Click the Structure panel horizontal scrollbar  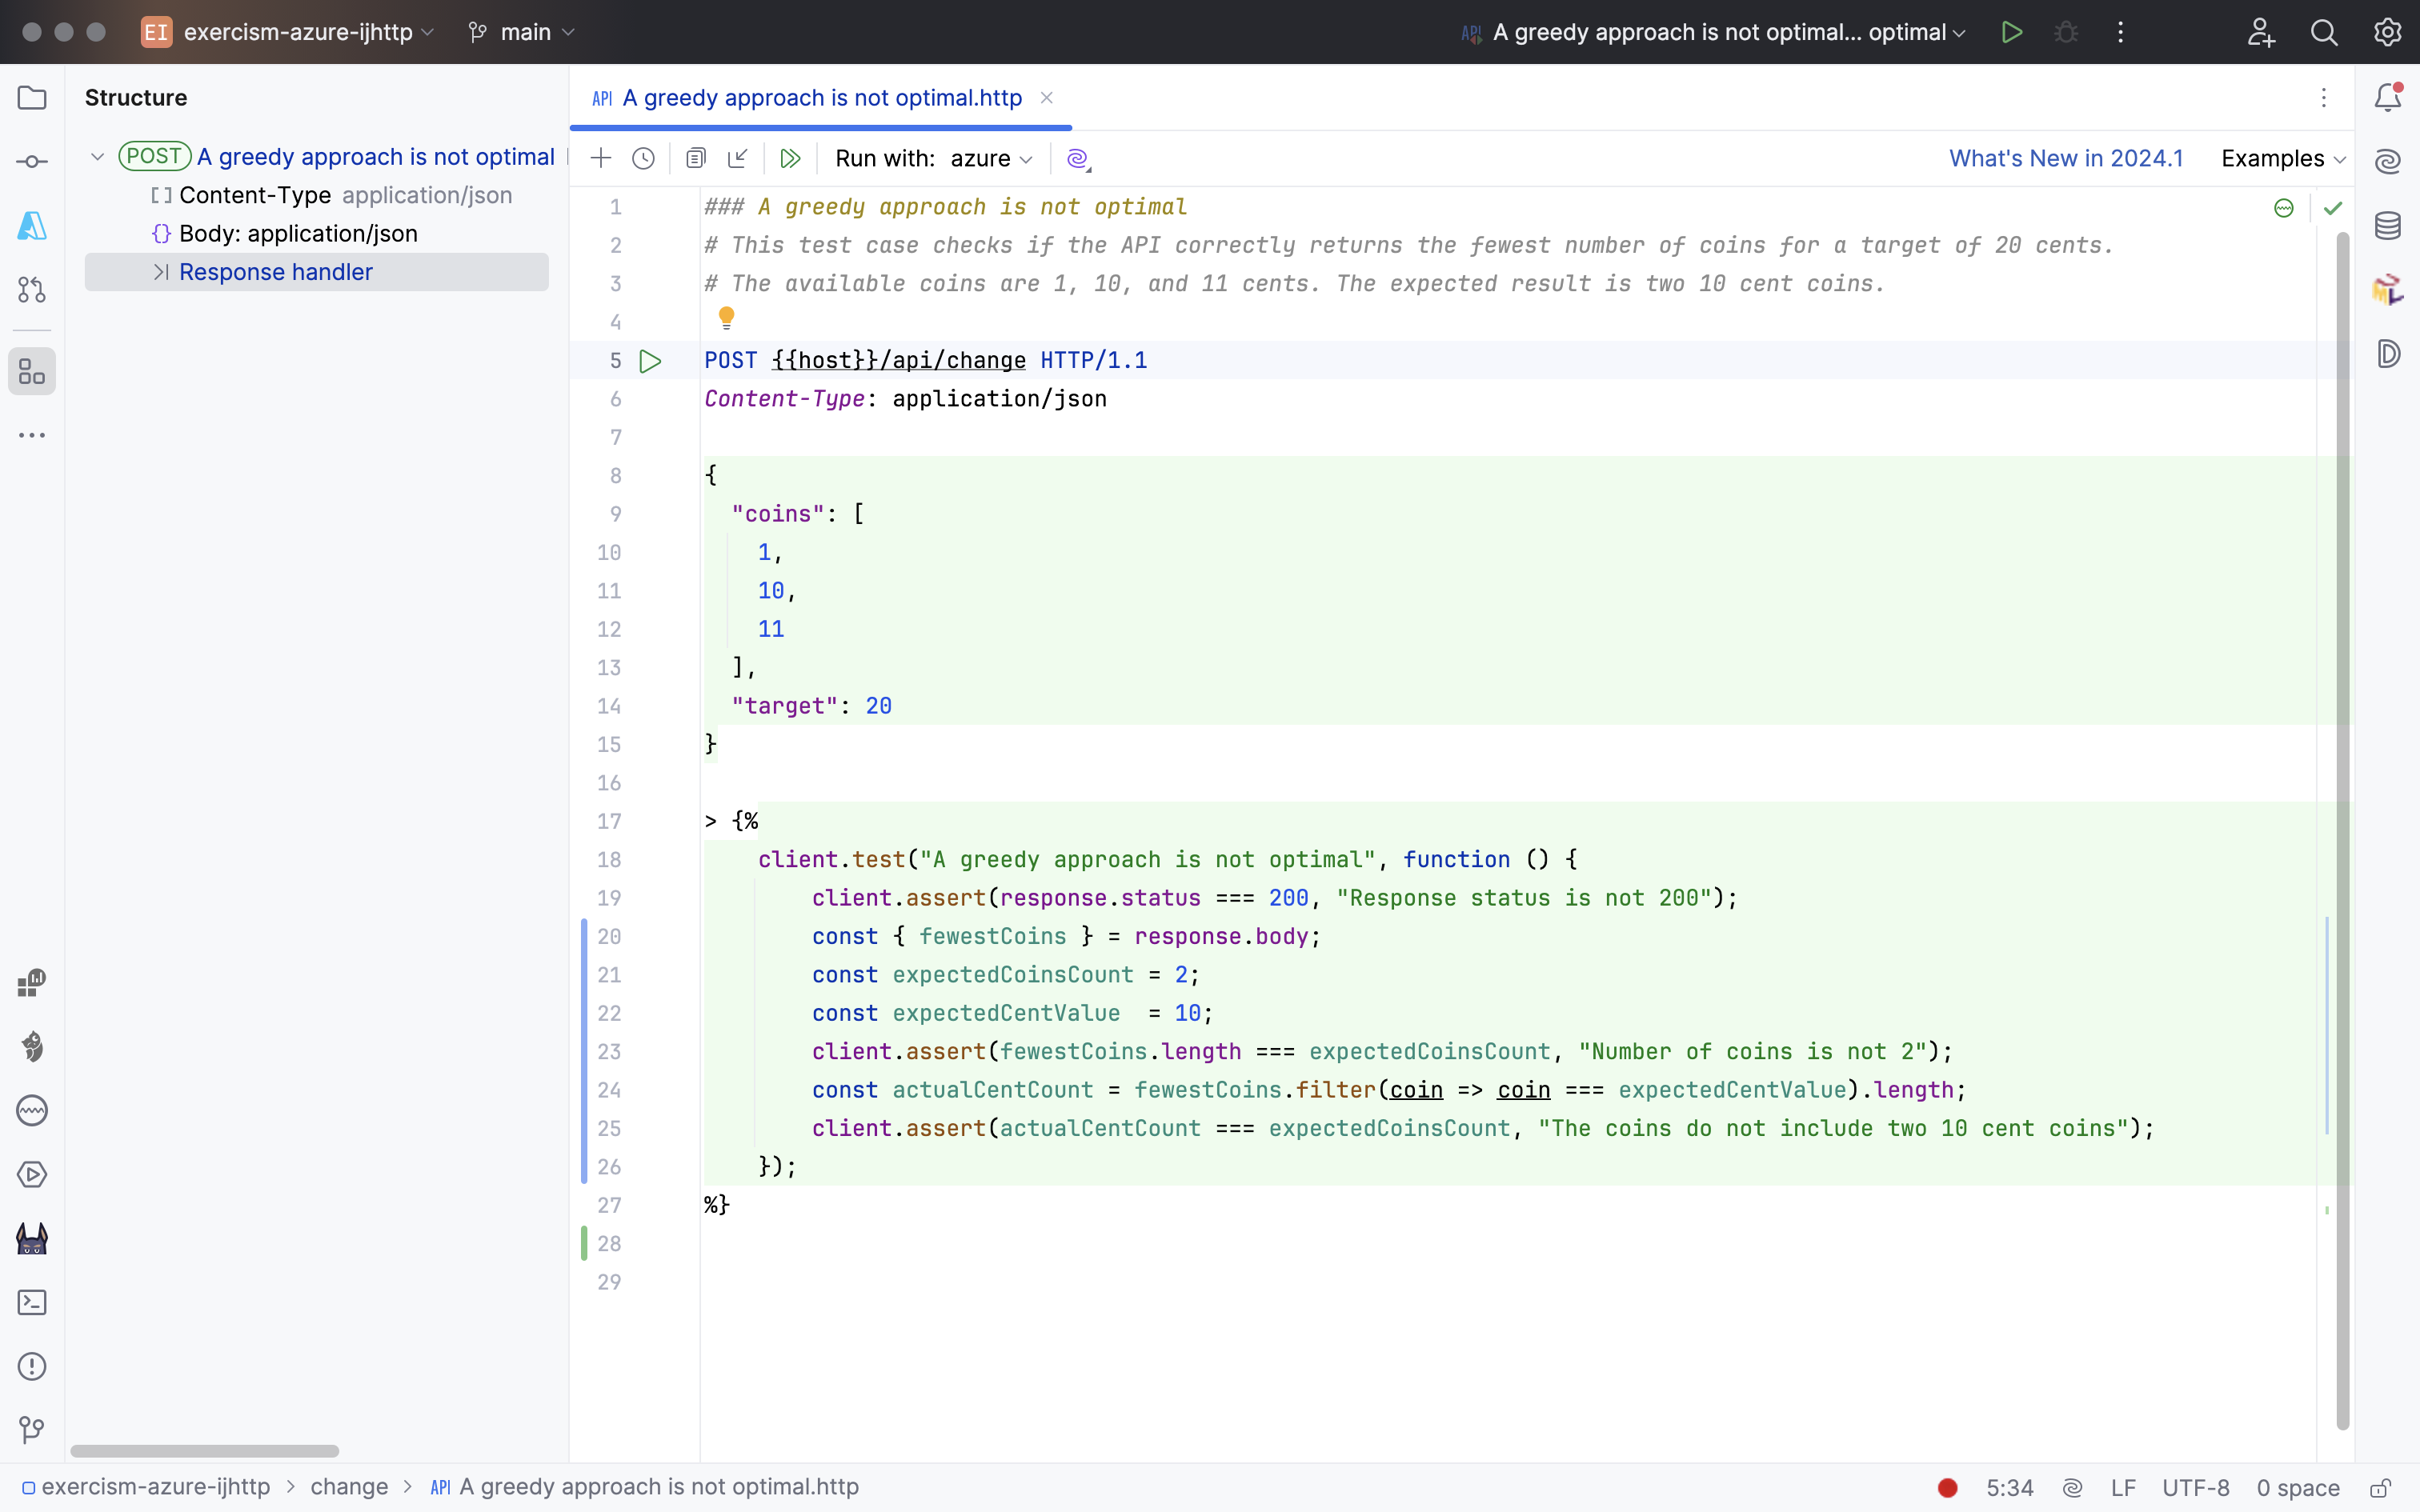(x=205, y=1451)
